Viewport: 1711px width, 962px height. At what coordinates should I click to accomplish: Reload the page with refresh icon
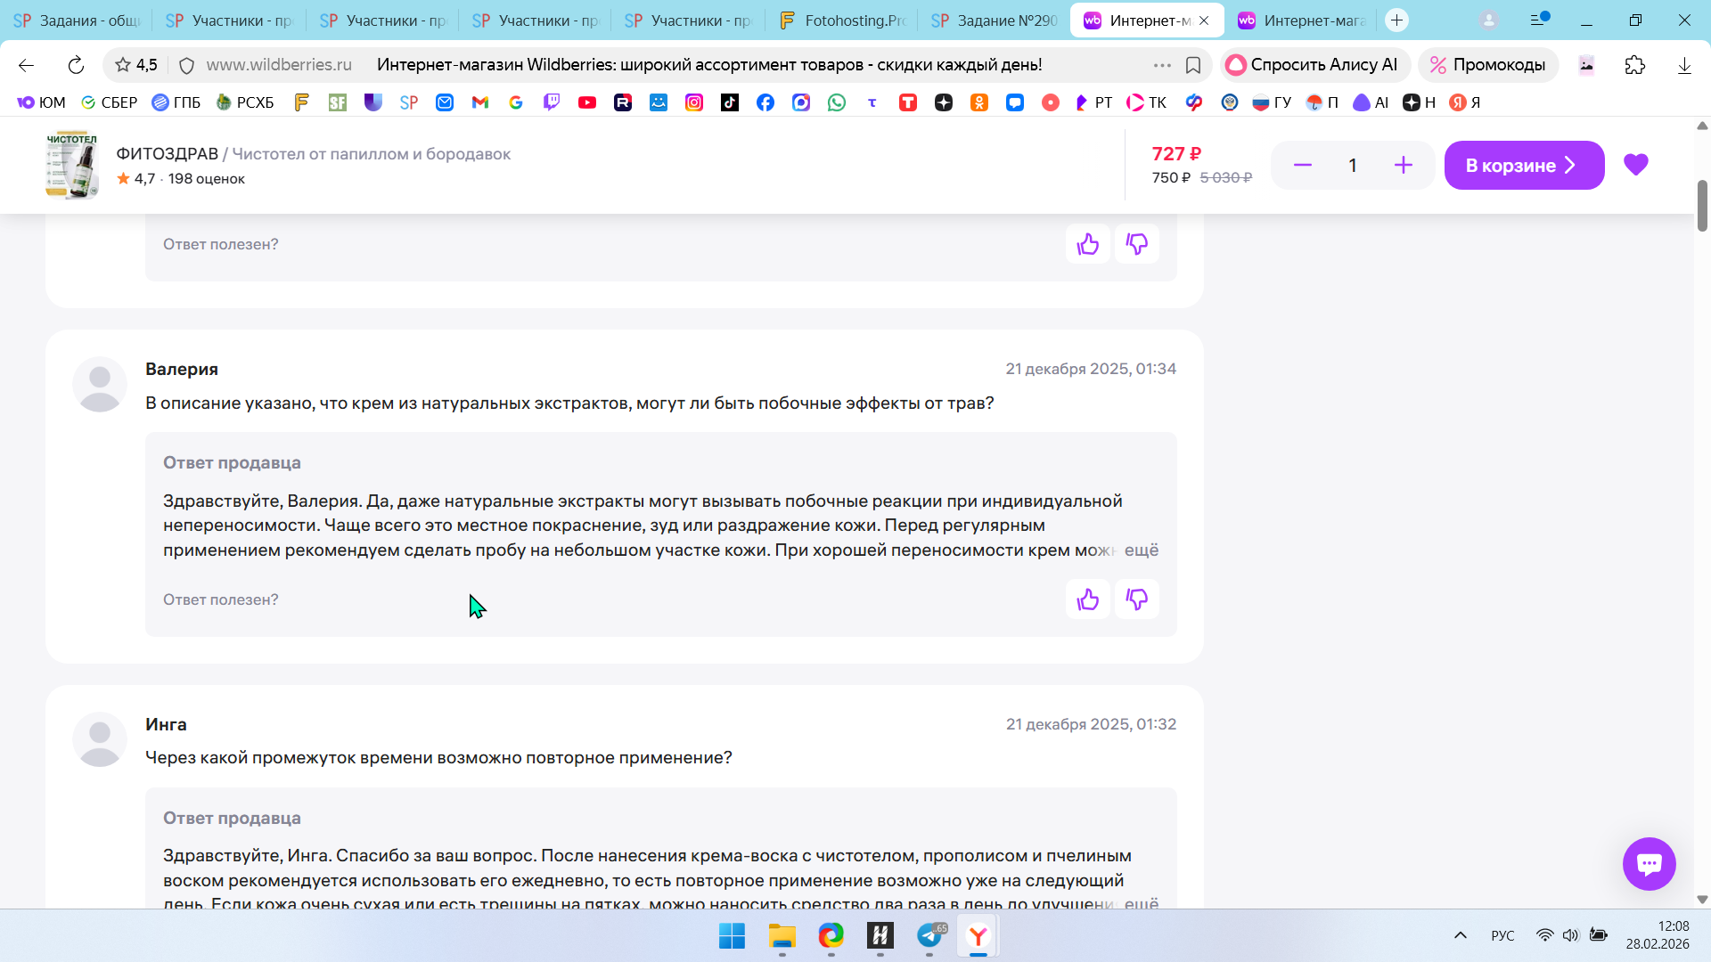tap(76, 65)
